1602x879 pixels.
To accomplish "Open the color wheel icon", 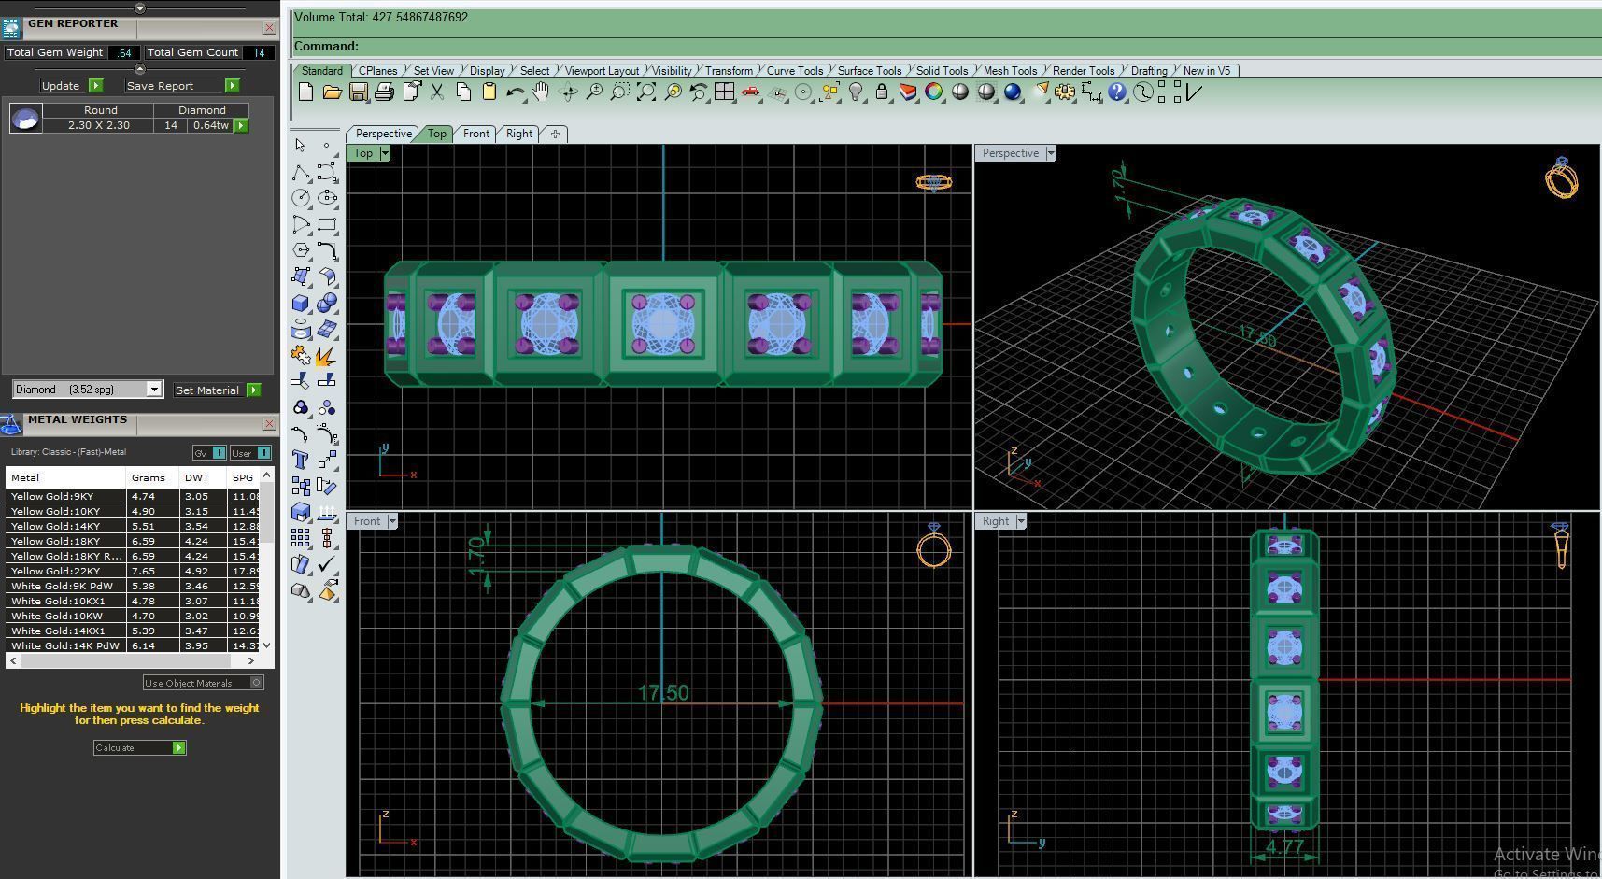I will pyautogui.click(x=933, y=92).
